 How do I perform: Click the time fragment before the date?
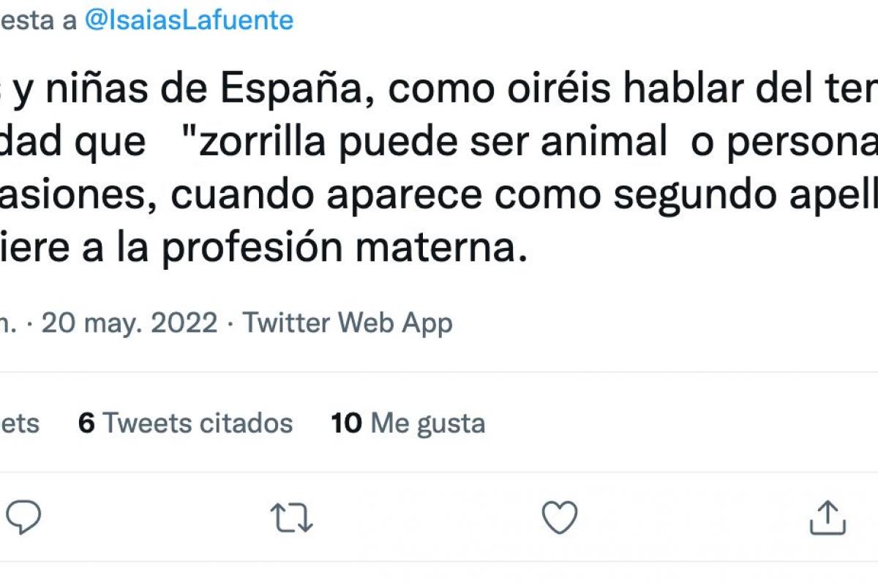click(9, 322)
